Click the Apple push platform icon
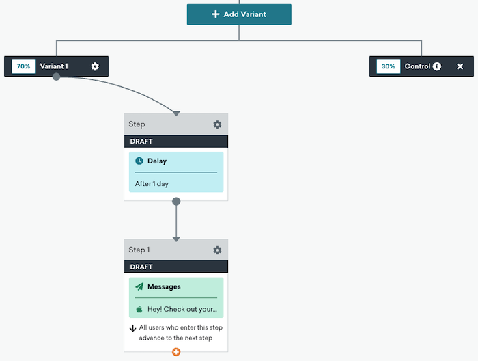The height and width of the screenshot is (361, 478). 139,309
